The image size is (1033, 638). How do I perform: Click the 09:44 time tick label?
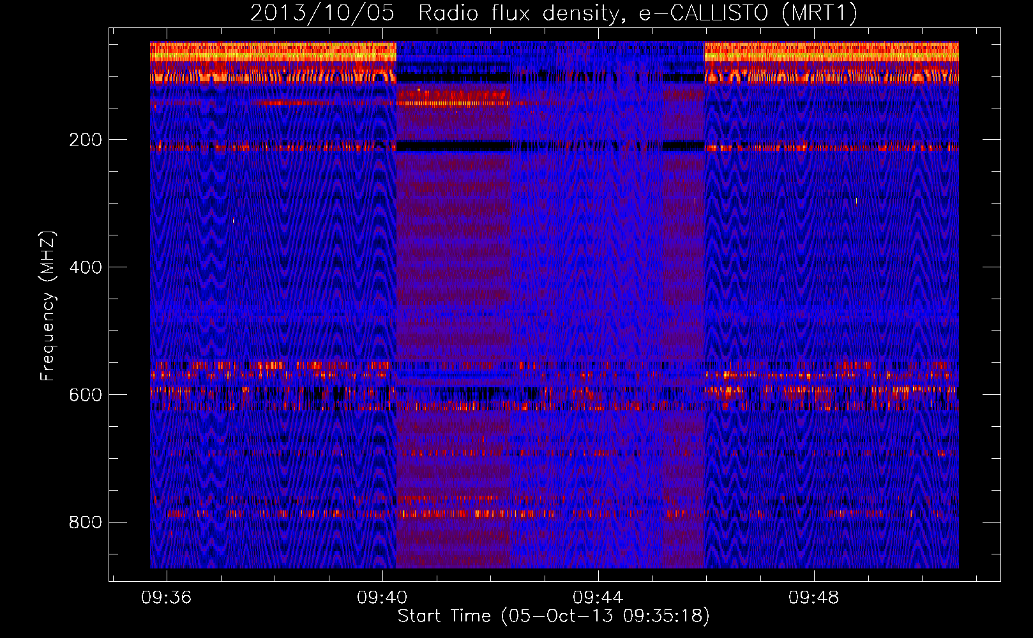[x=598, y=598]
